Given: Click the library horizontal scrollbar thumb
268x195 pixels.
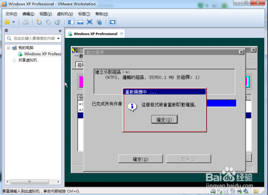Looking at the screenshot, I should [x=29, y=182].
